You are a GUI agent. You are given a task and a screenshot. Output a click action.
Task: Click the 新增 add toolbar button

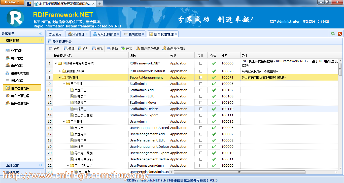coord(69,49)
